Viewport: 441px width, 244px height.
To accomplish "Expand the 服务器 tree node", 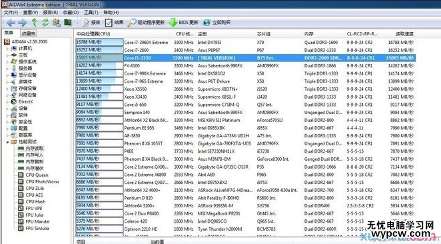I will point(7,69).
